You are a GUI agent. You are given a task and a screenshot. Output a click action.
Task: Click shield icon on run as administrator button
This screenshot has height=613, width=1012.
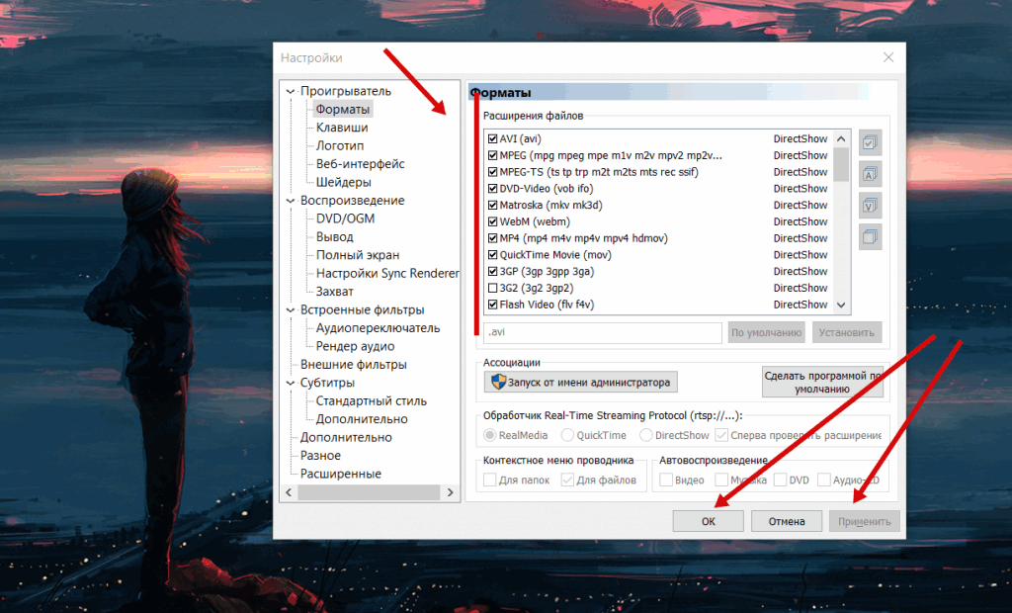pos(498,383)
